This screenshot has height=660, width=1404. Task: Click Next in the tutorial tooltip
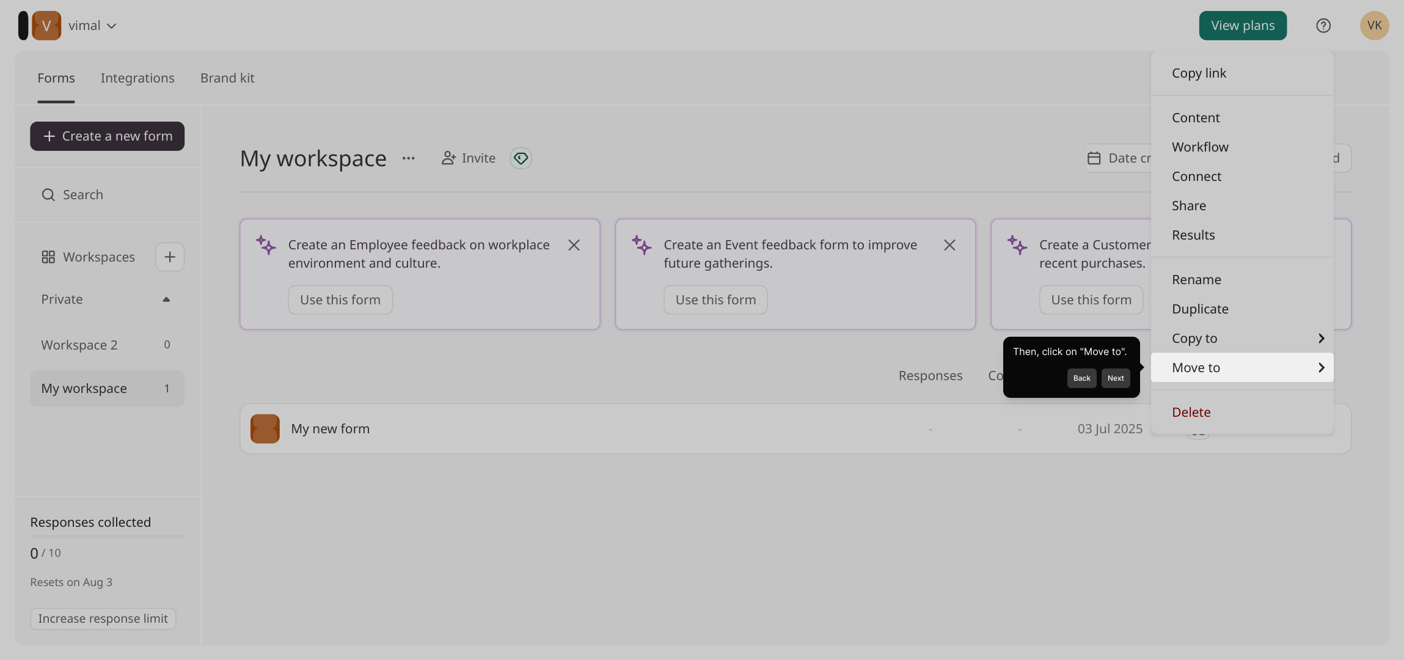1116,378
